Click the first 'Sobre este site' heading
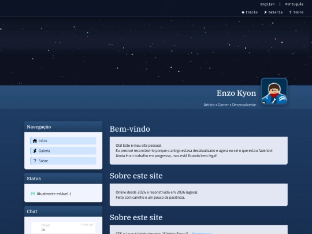Screen dimensions: 312x234 click(x=136, y=176)
